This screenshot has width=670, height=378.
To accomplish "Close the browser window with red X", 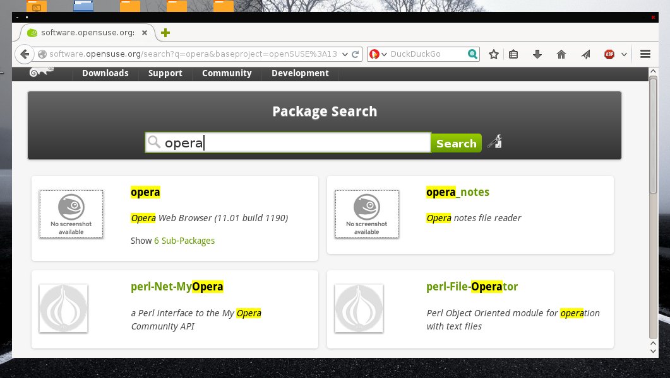I will [653, 18].
